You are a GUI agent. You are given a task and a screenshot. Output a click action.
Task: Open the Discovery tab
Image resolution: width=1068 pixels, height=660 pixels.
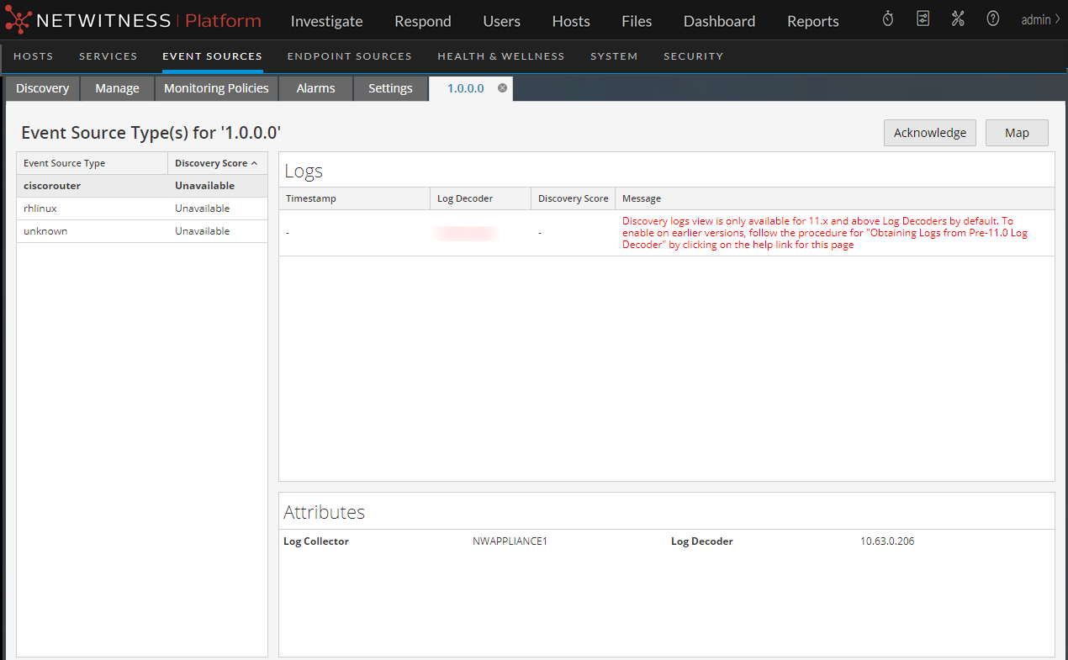[x=42, y=88]
